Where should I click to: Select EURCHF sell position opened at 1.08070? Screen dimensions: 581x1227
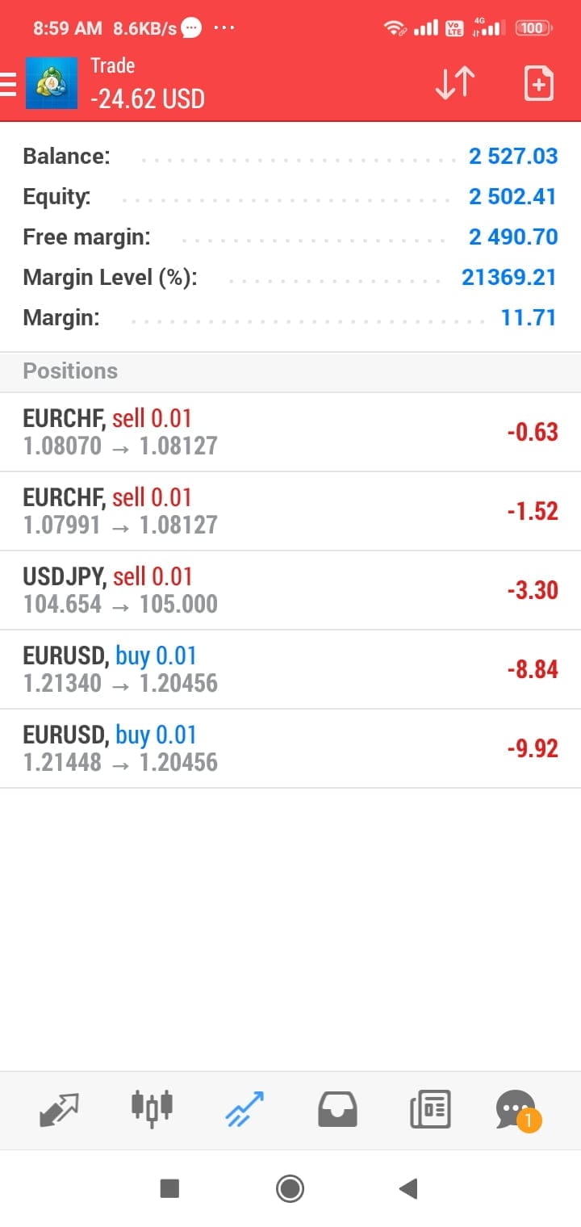tap(290, 432)
